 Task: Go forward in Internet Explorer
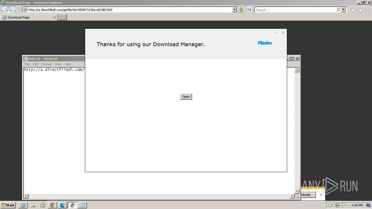tap(12, 10)
